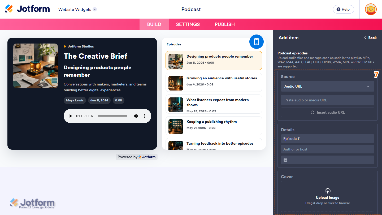
Task: Switch to the SETTINGS tab
Action: [x=188, y=24]
